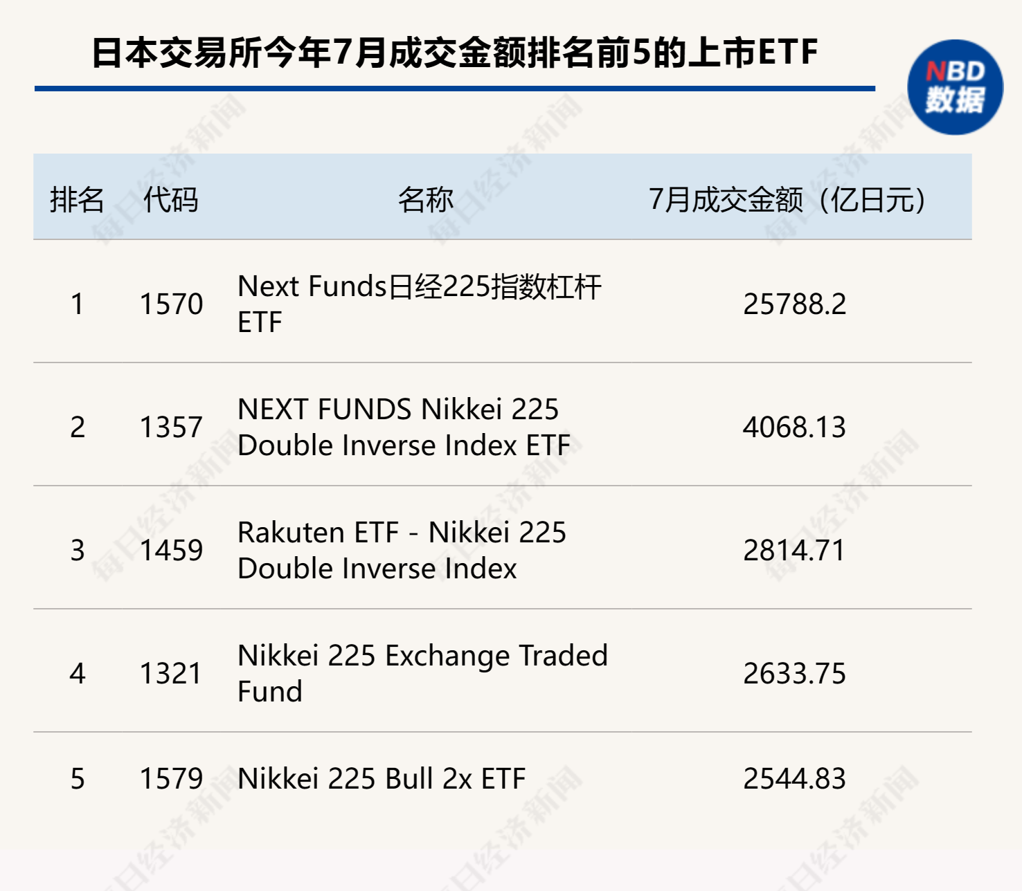This screenshot has width=1022, height=891.
Task: Click the 代码 column header
Action: 171,200
